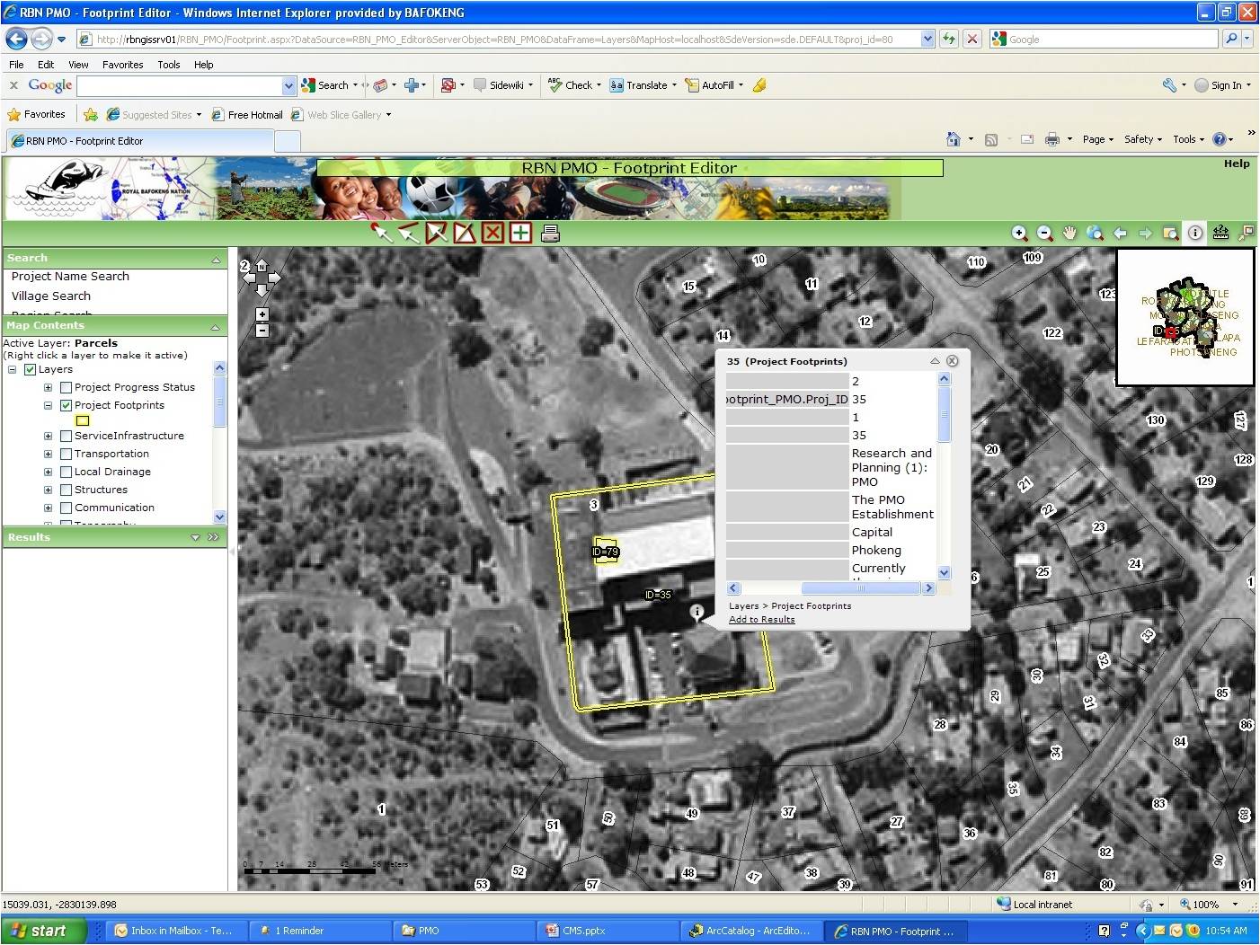The image size is (1260, 945).
Task: Enable the ServiceInfrastructure layer
Action: click(x=66, y=436)
